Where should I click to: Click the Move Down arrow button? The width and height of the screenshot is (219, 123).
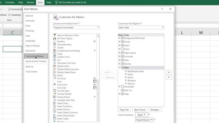169,77
